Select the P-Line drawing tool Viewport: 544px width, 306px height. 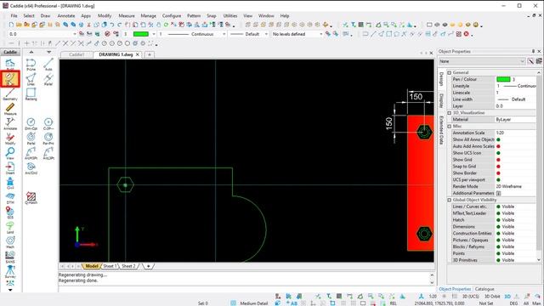coord(31,65)
